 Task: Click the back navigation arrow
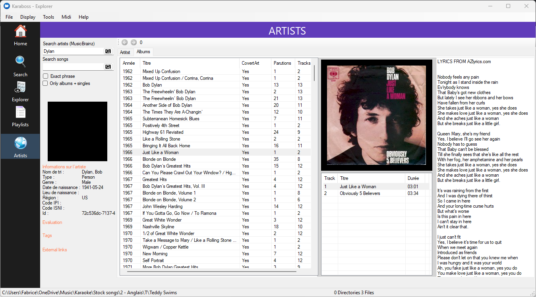click(125, 42)
